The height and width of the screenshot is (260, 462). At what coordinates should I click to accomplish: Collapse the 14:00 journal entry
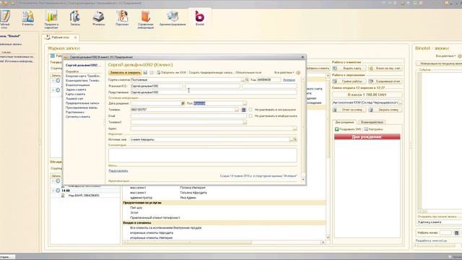[x=53, y=191]
